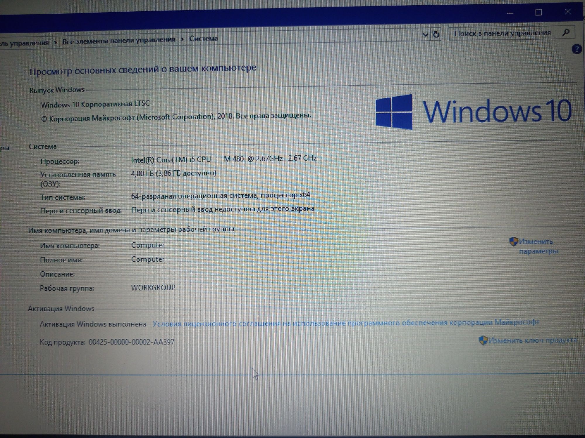Click the refresh button in address bar
The height and width of the screenshot is (438, 585).
point(436,34)
